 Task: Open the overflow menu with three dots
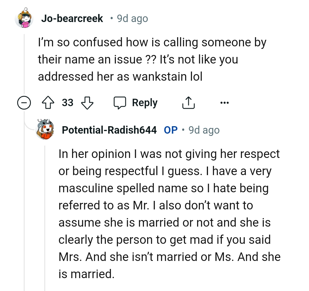[x=225, y=102]
